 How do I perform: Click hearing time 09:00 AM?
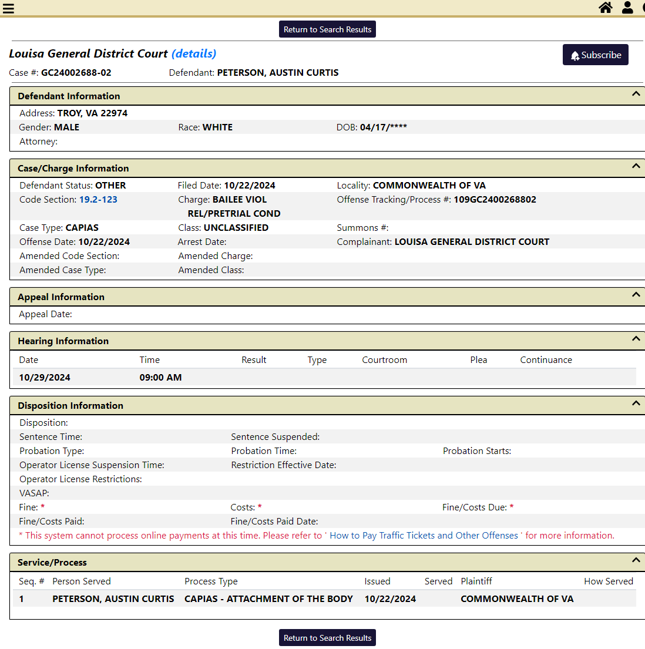160,378
